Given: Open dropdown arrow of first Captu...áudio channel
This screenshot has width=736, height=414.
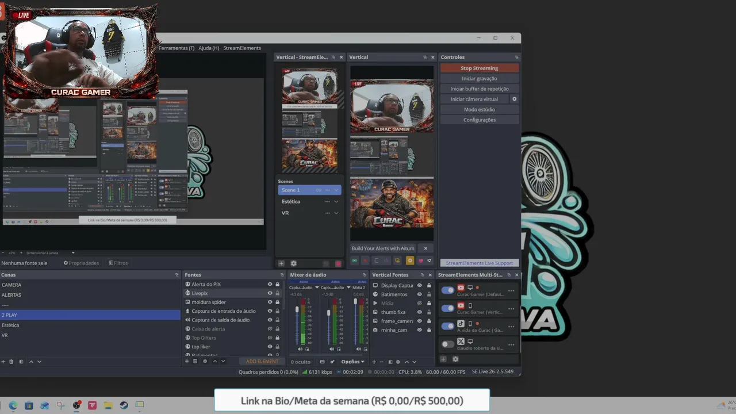Looking at the screenshot, I should tap(317, 287).
